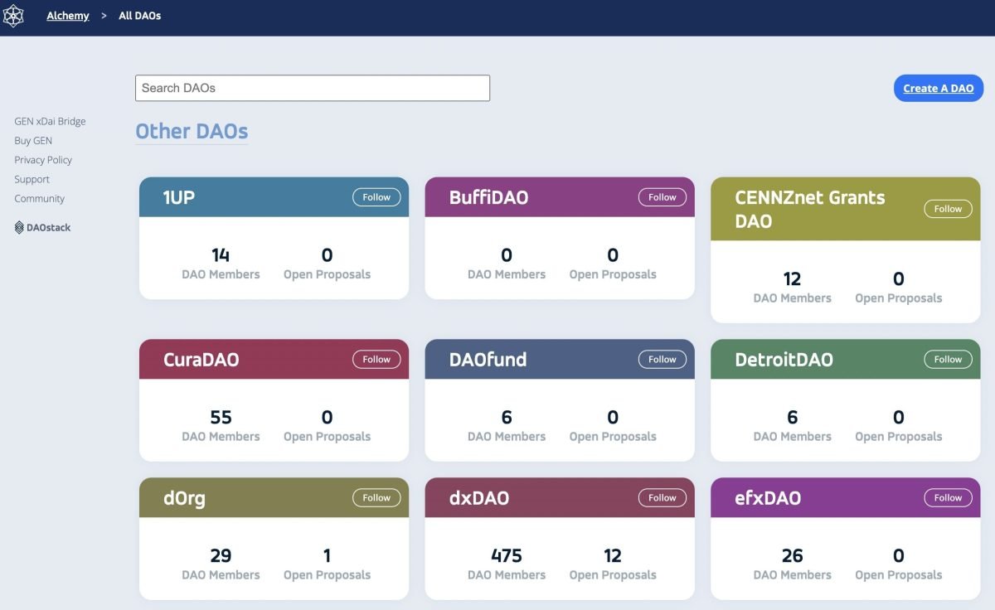
Task: Open the 1UP card title
Action: (179, 198)
